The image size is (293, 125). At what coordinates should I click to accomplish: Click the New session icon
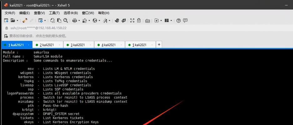coord(6,21)
